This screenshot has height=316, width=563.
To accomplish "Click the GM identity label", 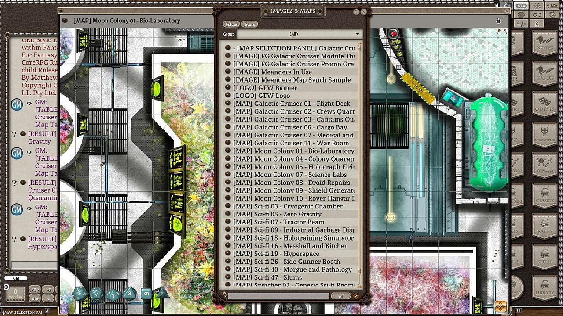I will point(16,278).
